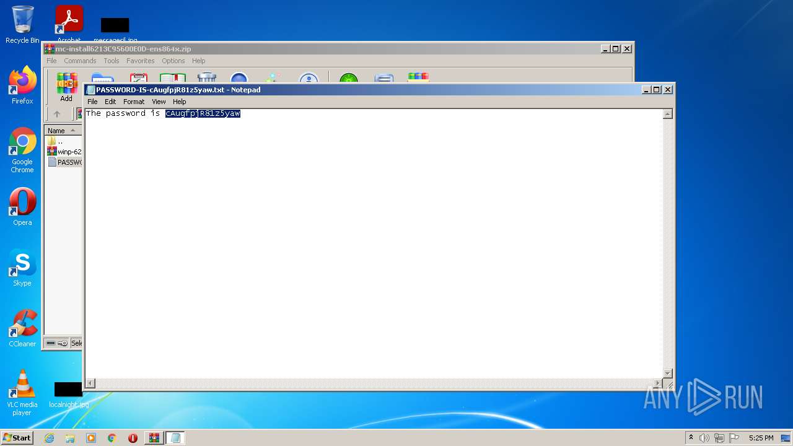Switch to WinRAR via taskbar button

click(154, 438)
